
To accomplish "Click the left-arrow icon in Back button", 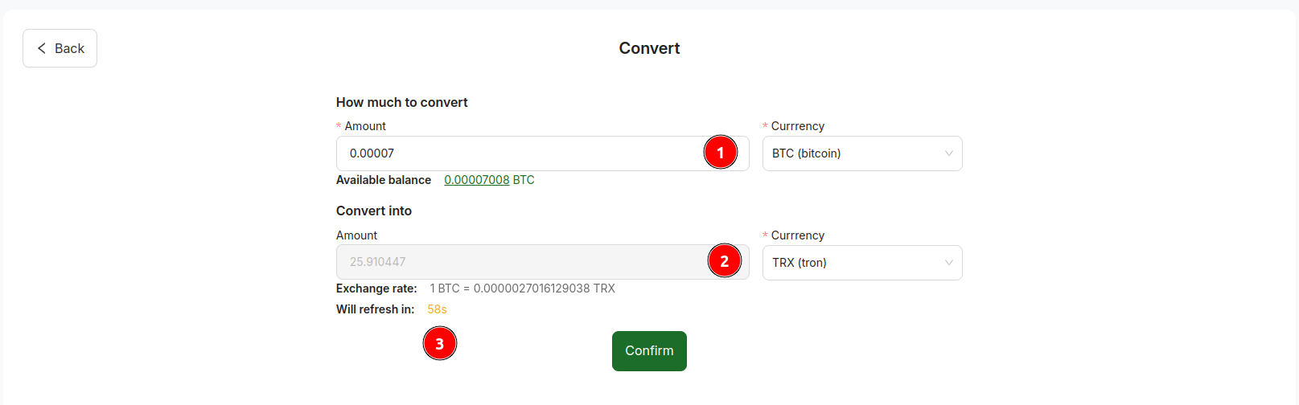I will tap(42, 48).
